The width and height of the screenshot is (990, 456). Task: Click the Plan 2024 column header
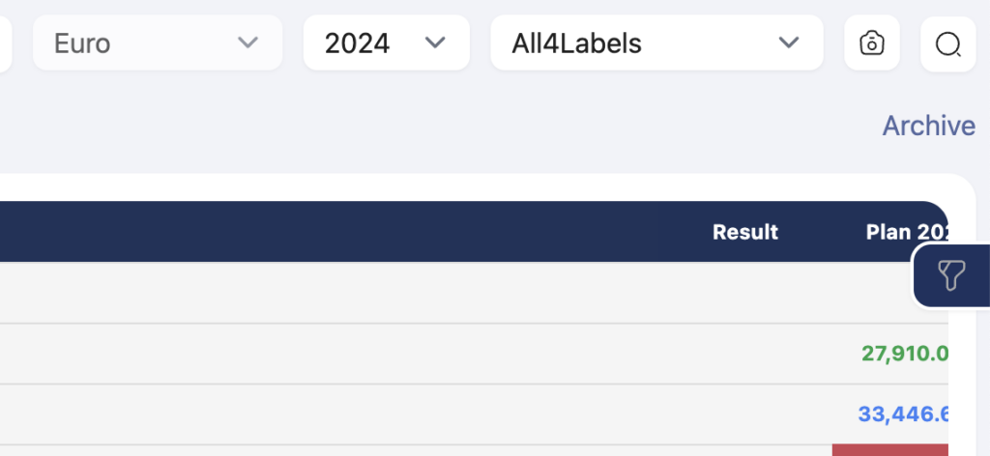907,232
